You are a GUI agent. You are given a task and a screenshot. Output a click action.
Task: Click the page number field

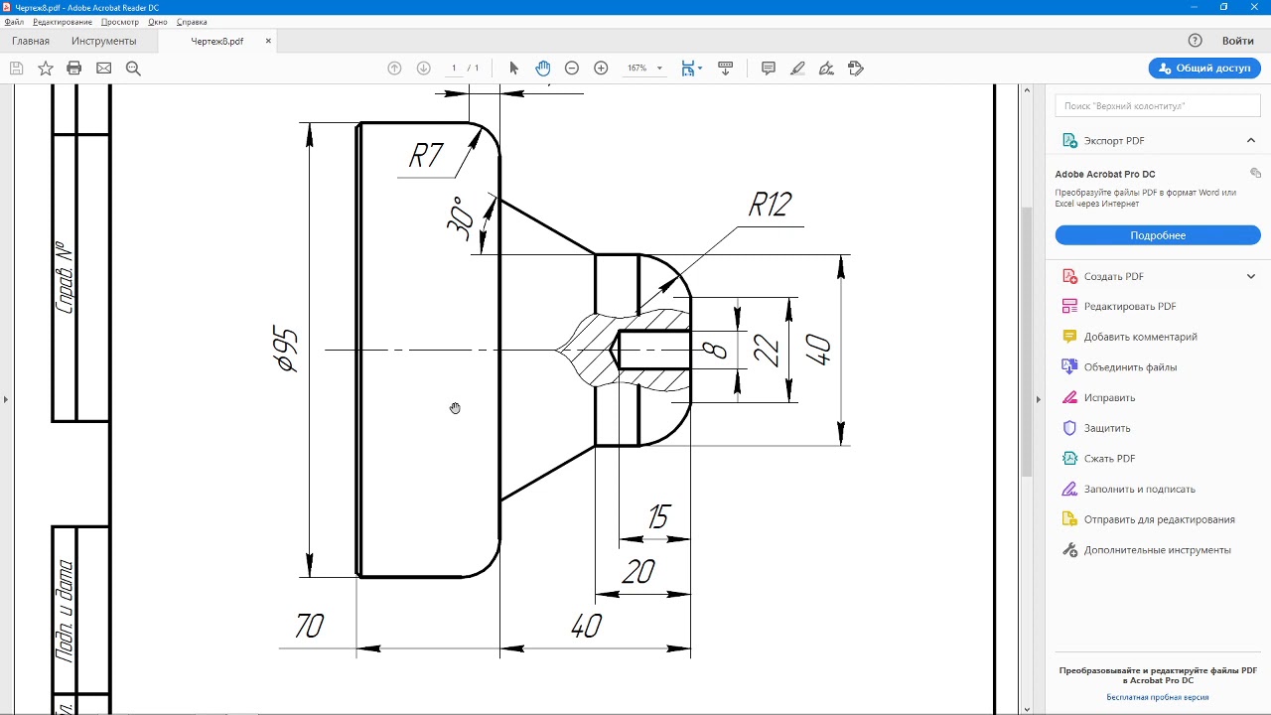coord(454,69)
